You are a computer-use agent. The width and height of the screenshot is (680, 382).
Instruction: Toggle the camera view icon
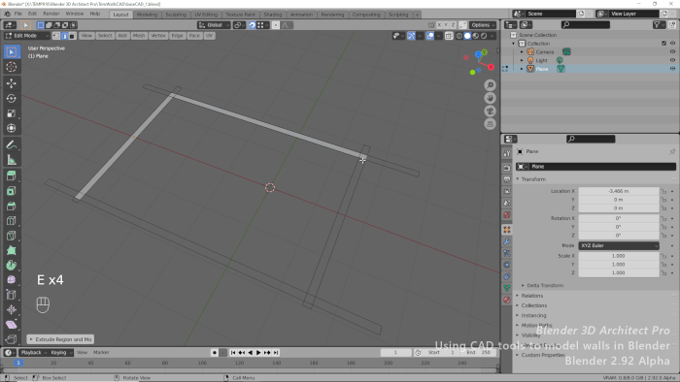pyautogui.click(x=490, y=111)
